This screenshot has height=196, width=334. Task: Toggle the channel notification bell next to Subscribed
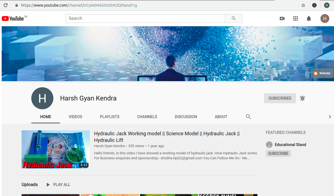pyautogui.click(x=302, y=98)
